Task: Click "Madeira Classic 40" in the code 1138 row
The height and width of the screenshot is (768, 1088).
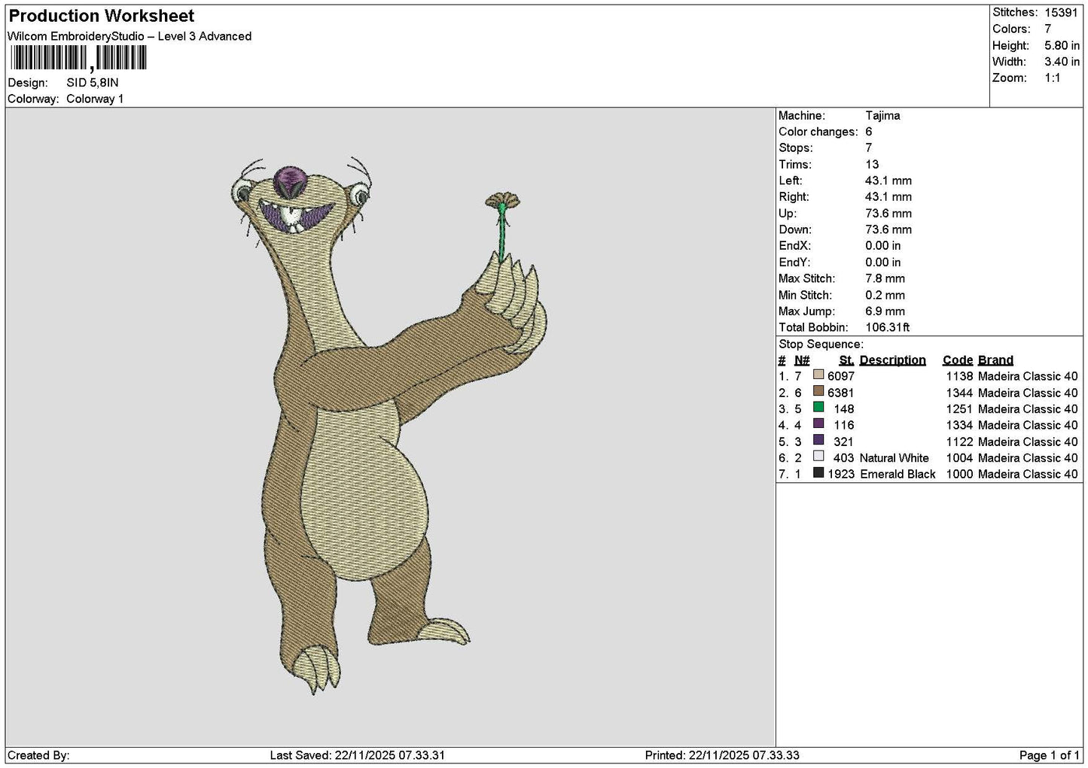Action: [1028, 376]
